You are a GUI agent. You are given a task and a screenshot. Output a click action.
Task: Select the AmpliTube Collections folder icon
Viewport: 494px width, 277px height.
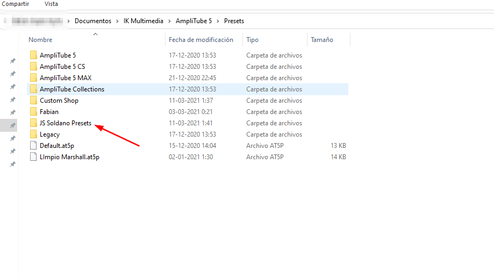(x=33, y=89)
